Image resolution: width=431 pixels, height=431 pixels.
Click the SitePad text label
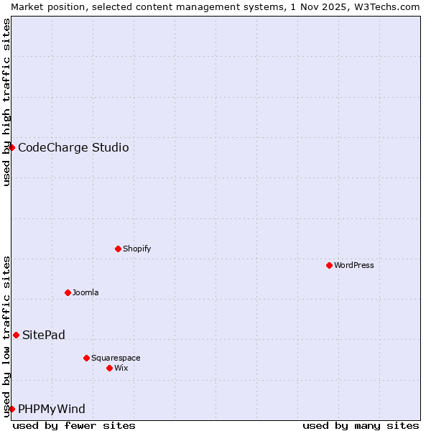[44, 335]
